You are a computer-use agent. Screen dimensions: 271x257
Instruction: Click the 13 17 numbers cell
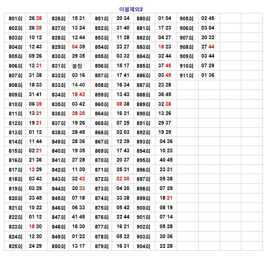(78, 246)
